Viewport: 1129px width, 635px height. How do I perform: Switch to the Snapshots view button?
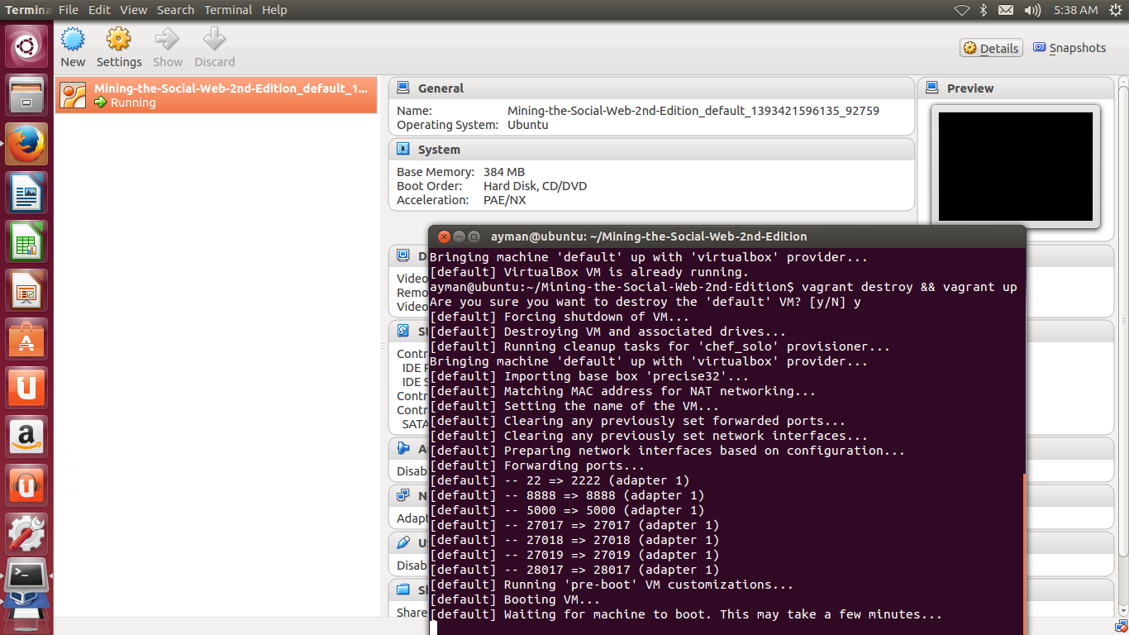click(x=1069, y=48)
